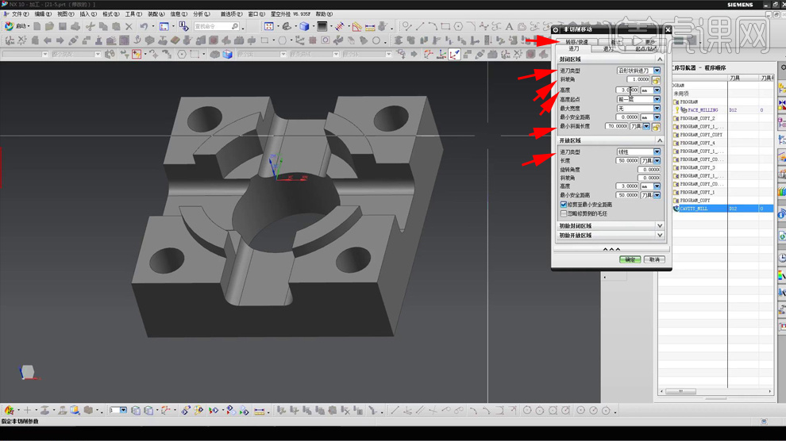This screenshot has height=441, width=786.
Task: Click the 旋转角度 input field
Action: (x=649, y=170)
